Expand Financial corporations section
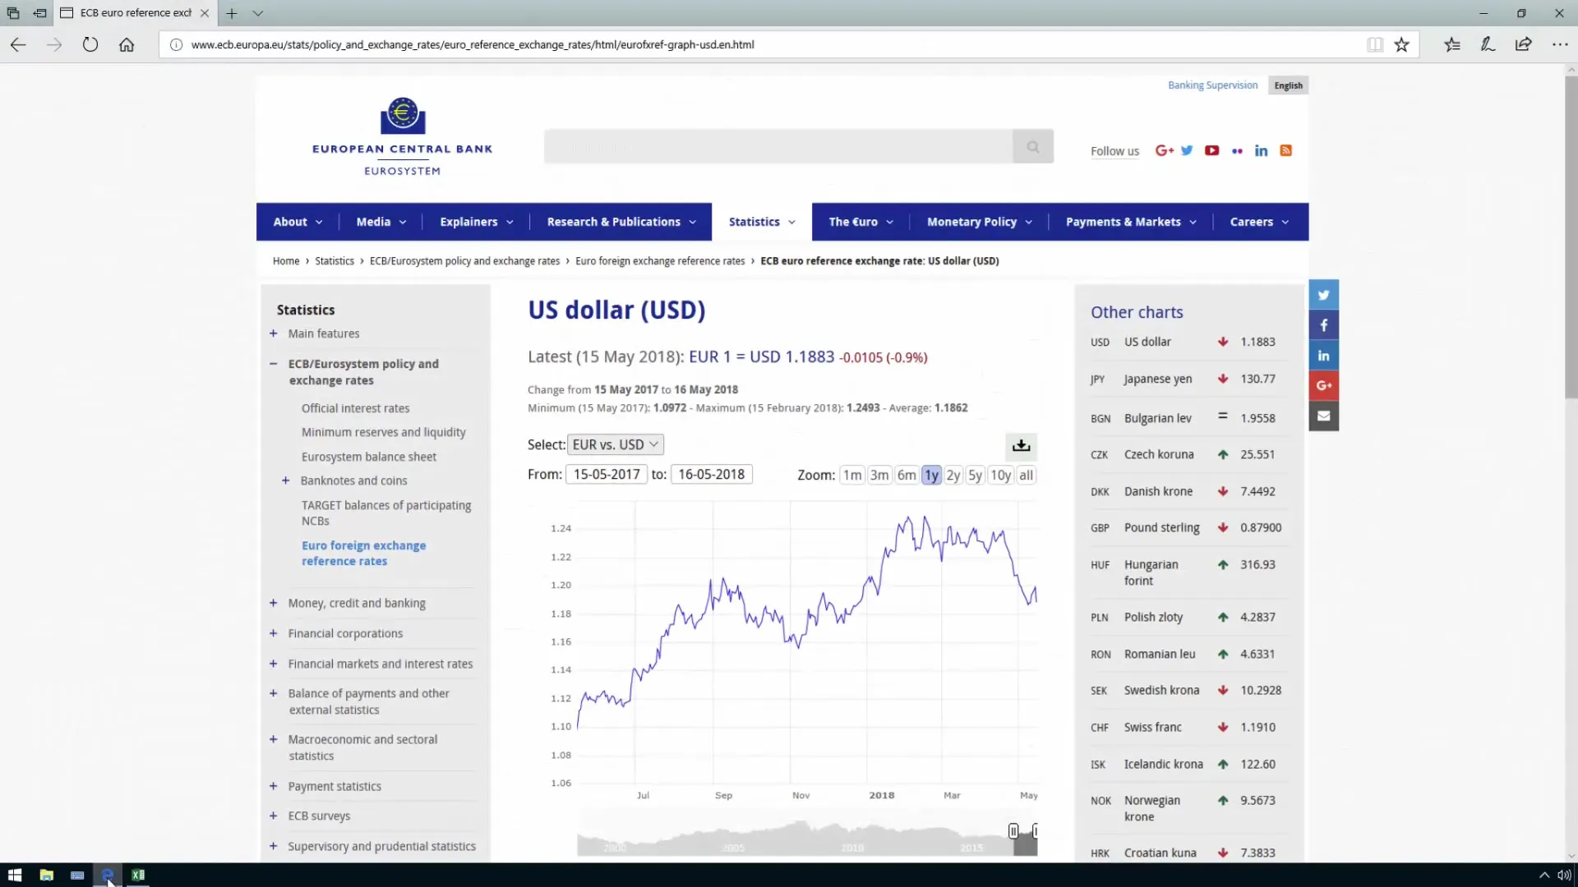The height and width of the screenshot is (887, 1578). tap(273, 633)
